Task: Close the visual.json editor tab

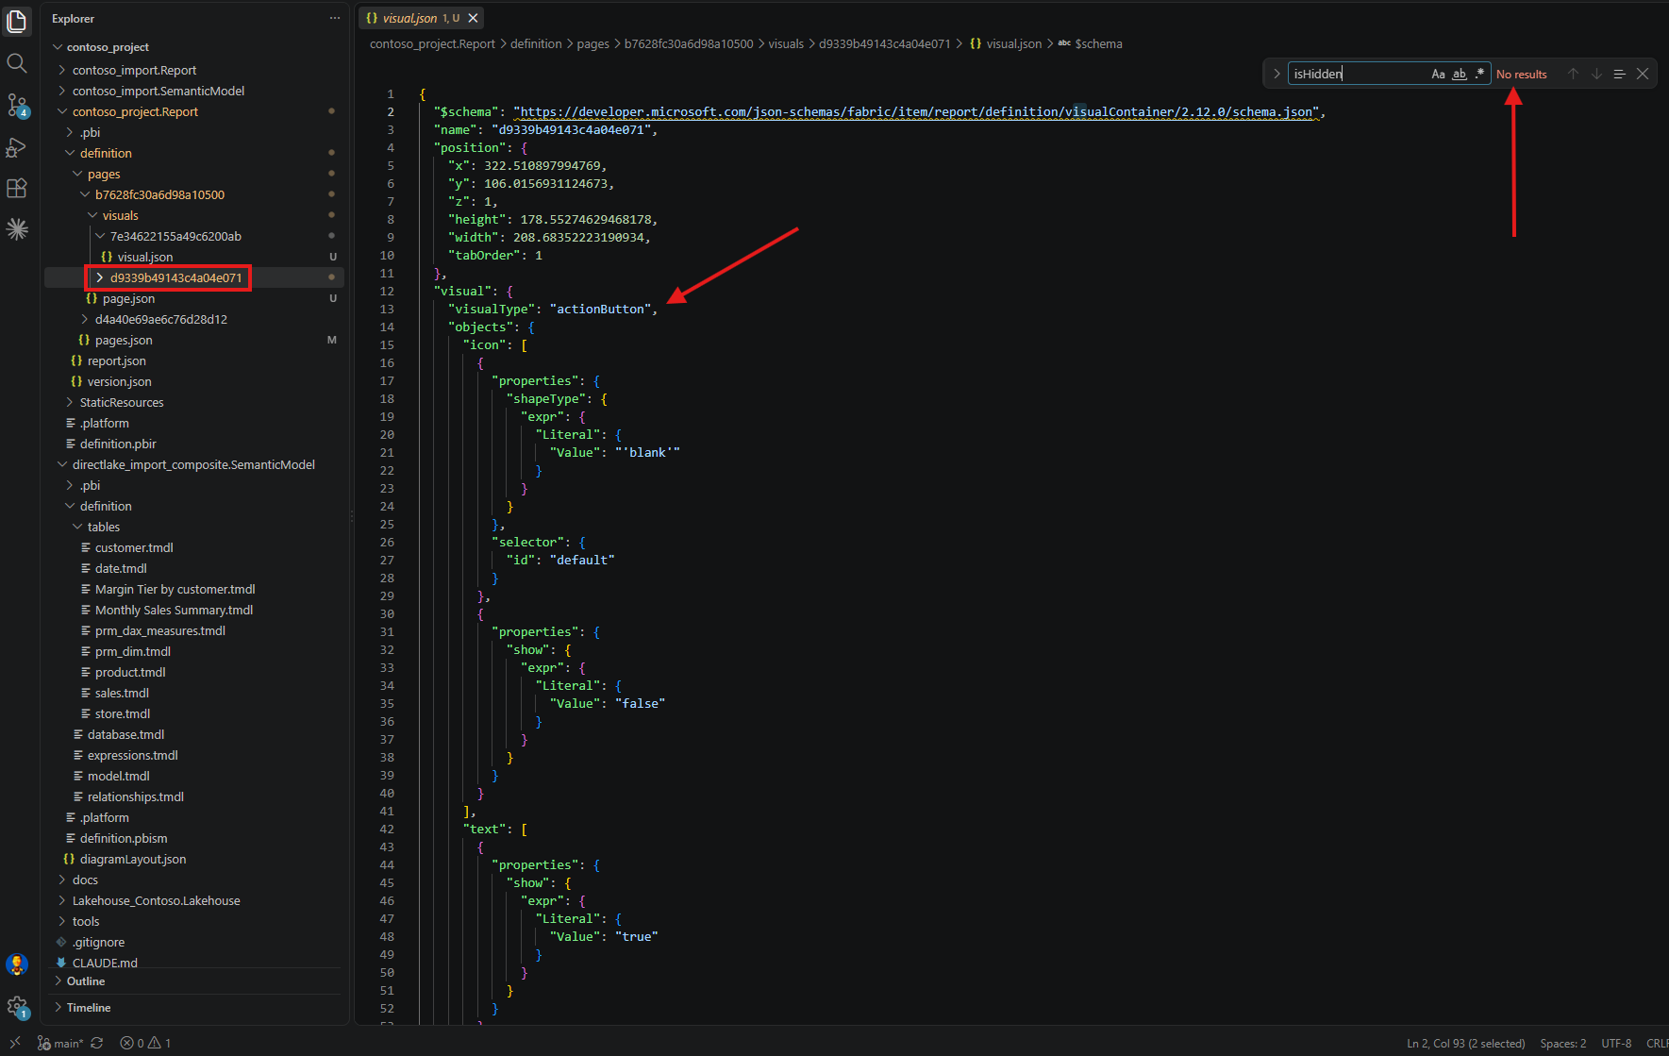Action: 474,18
